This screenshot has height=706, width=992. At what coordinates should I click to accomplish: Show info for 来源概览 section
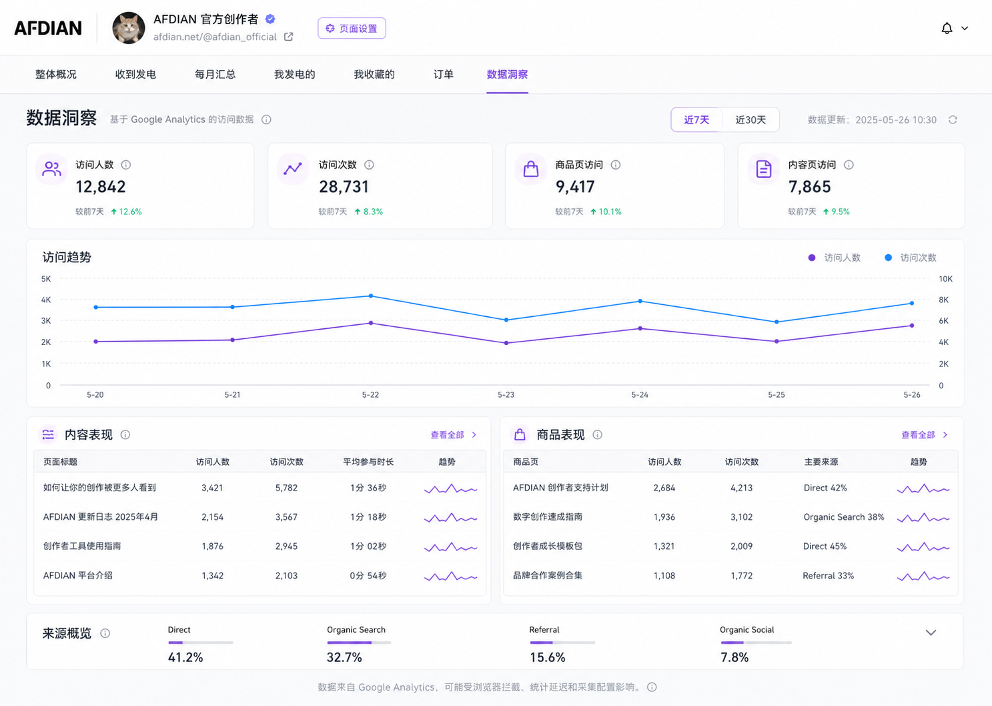pyautogui.click(x=105, y=633)
